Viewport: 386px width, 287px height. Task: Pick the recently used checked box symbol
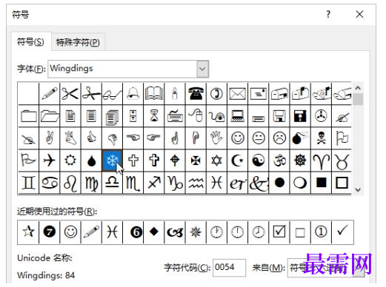[279, 232]
